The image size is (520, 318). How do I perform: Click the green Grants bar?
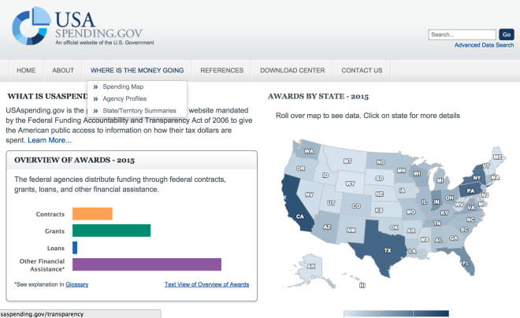[111, 231]
